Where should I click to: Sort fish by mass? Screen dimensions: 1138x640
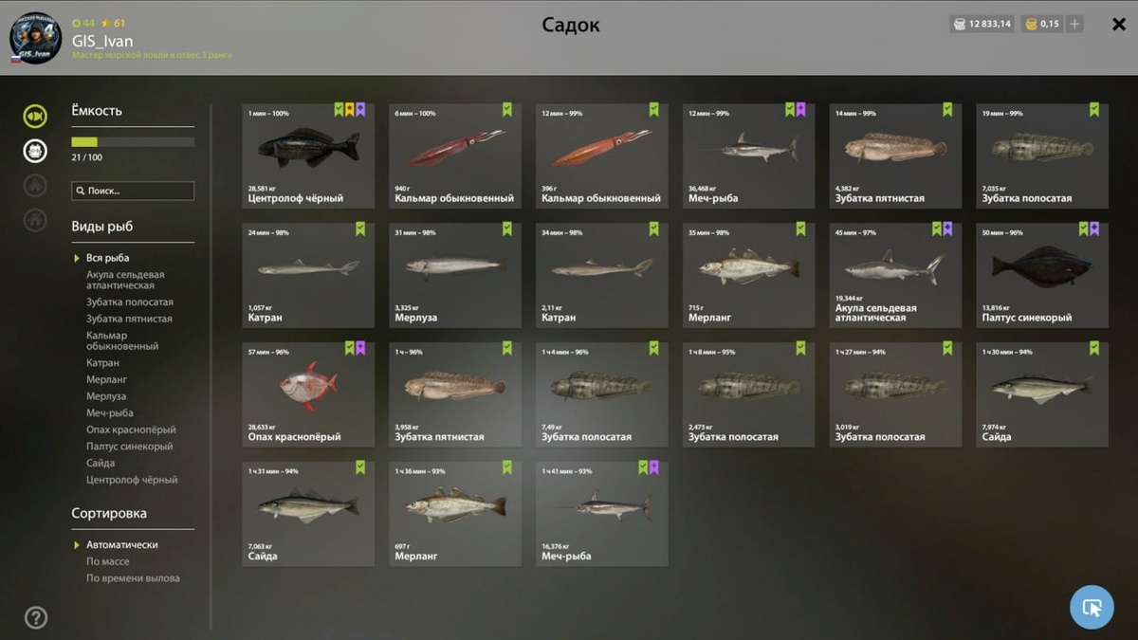[107, 561]
